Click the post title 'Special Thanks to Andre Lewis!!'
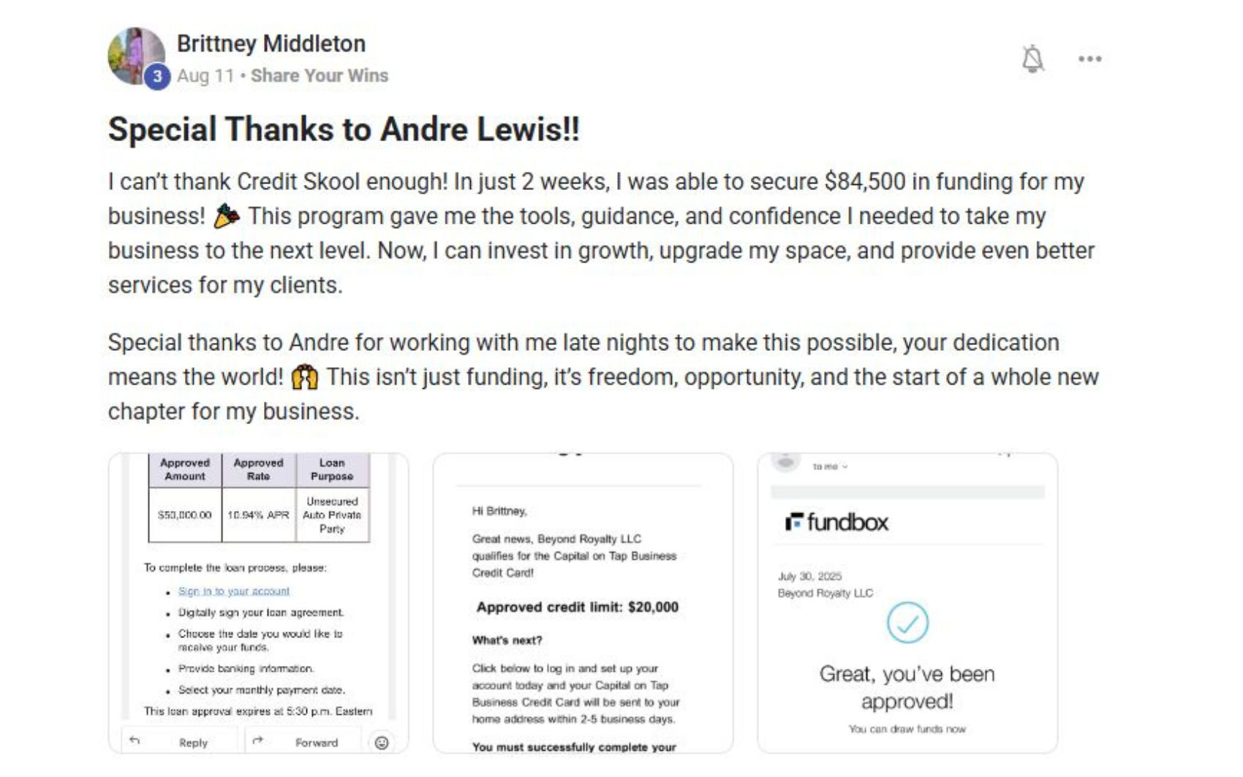1243x777 pixels. point(344,129)
